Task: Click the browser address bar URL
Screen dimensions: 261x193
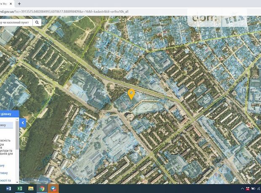Action: 64,12
